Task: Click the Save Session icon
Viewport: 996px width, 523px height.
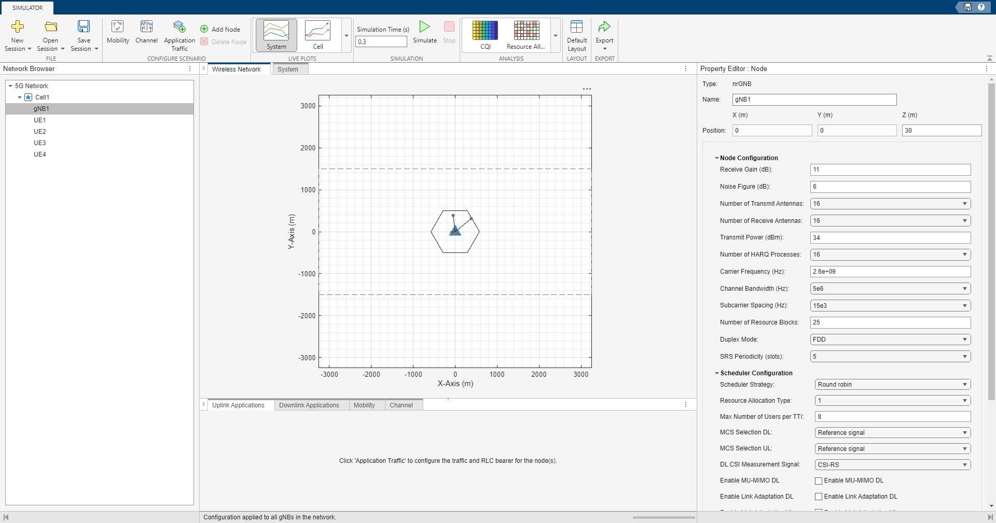Action: point(84,34)
